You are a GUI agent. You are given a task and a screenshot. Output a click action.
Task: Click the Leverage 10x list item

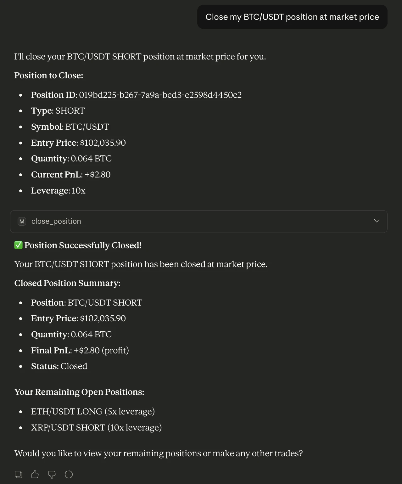pos(58,191)
